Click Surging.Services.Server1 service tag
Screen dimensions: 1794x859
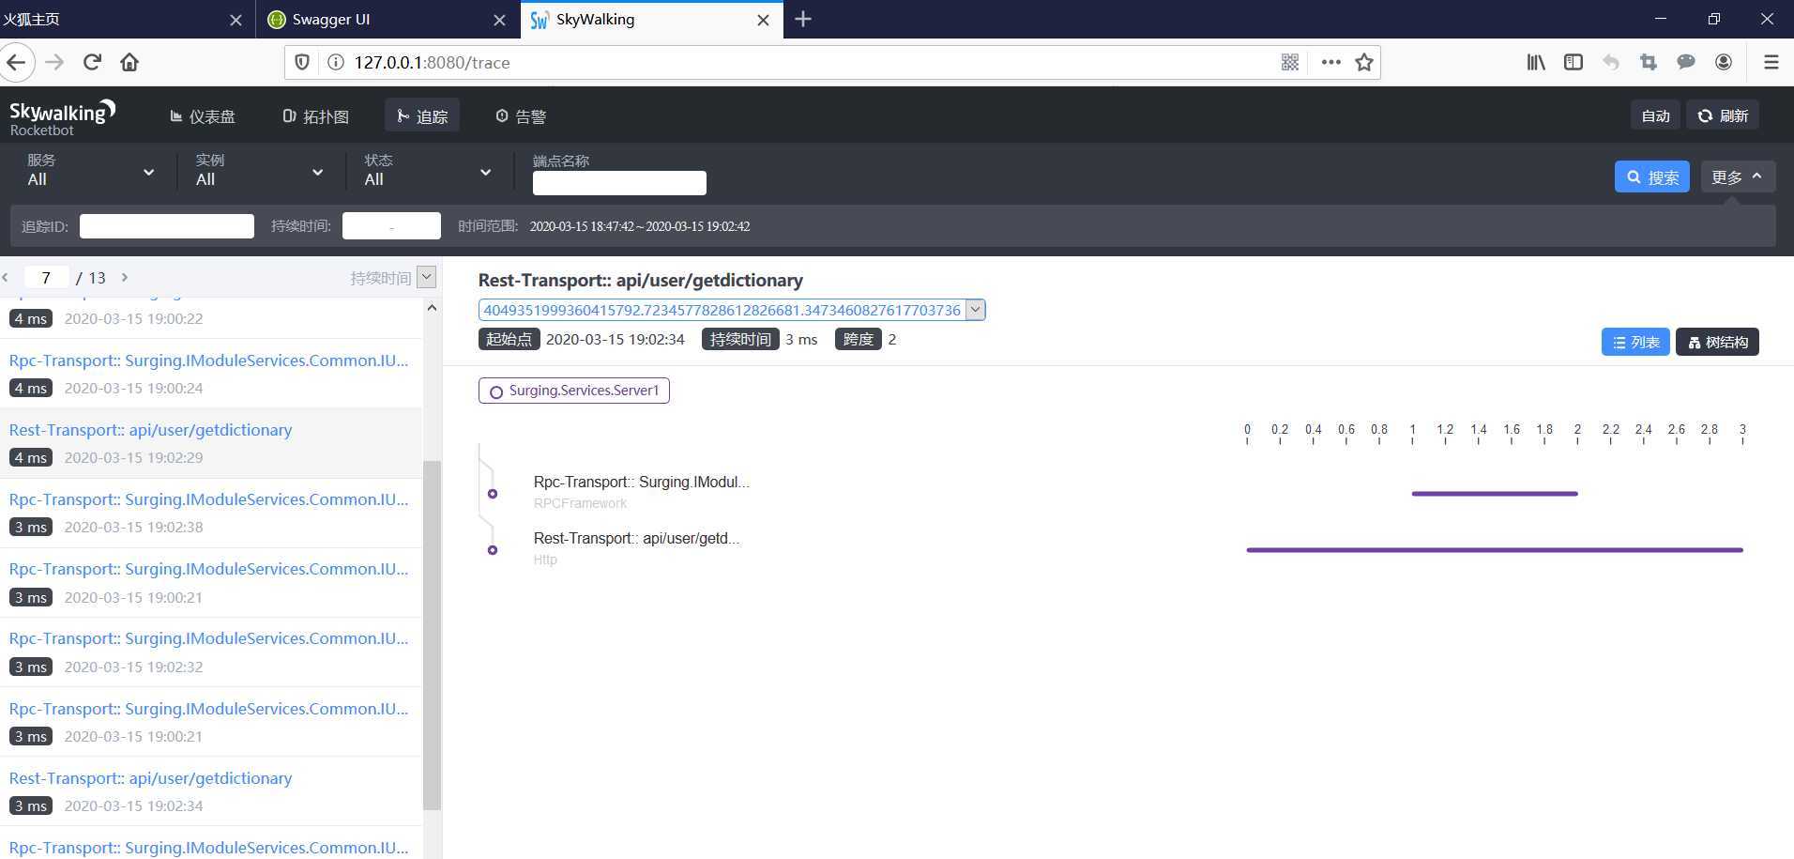coord(574,391)
